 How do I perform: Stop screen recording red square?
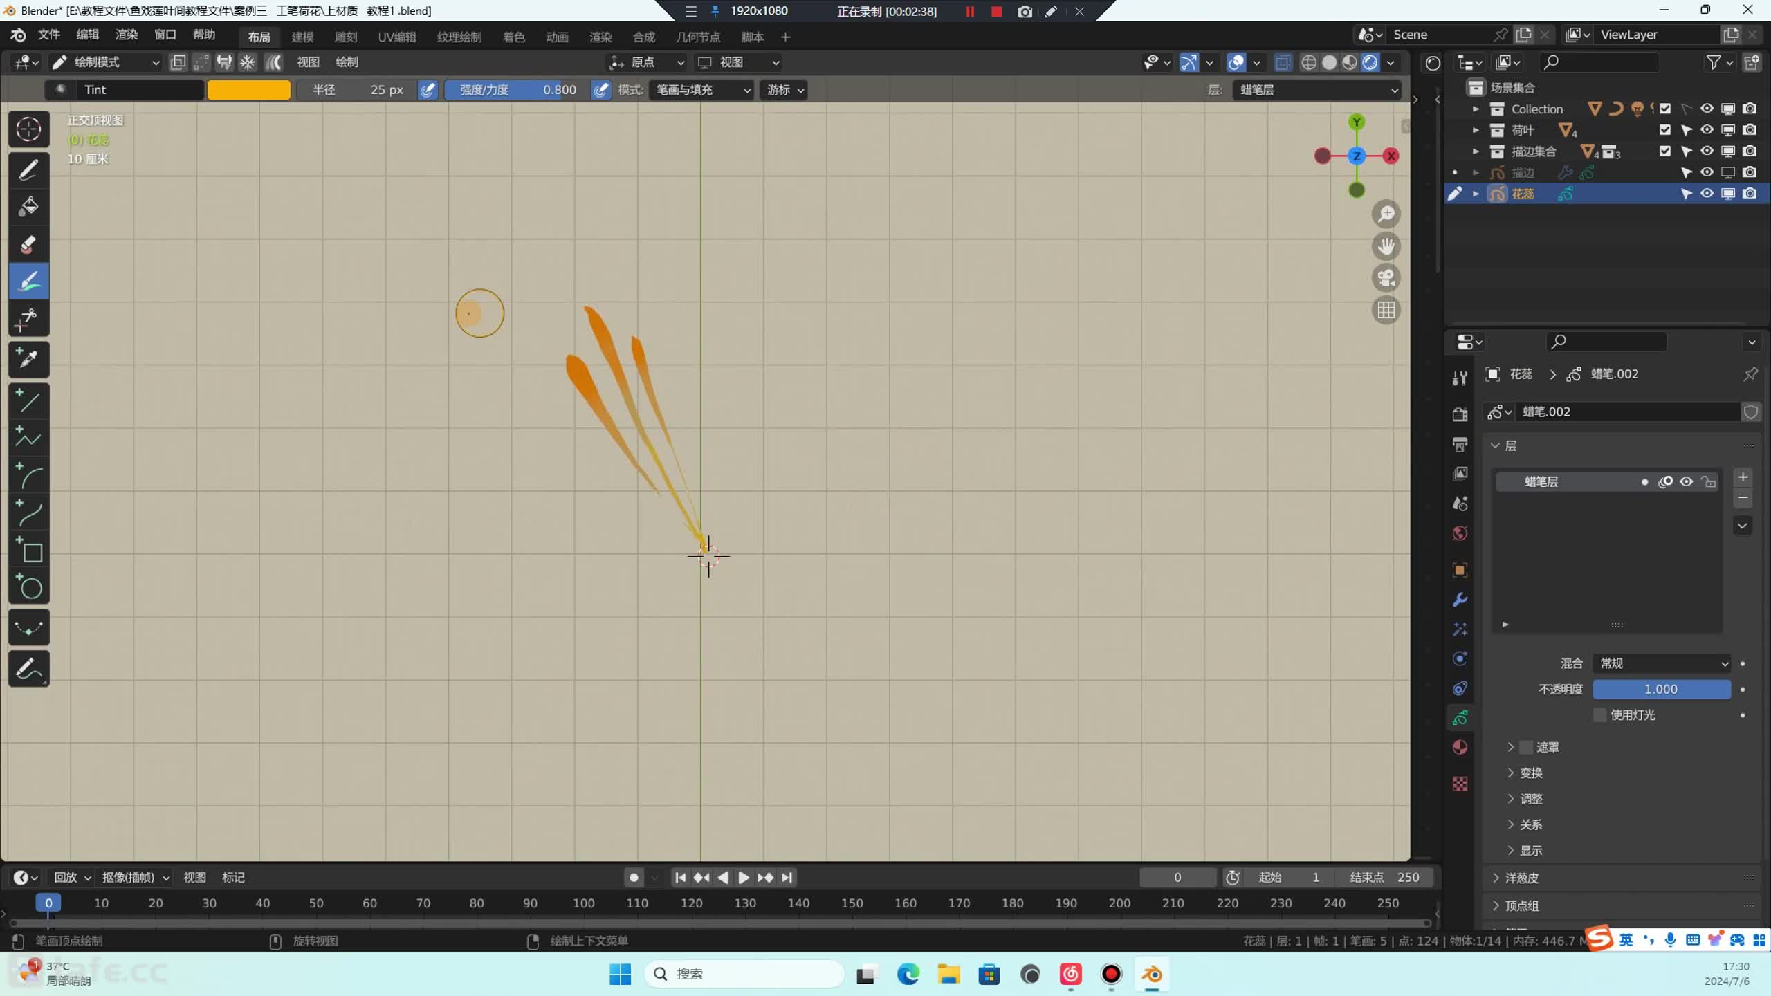point(996,12)
